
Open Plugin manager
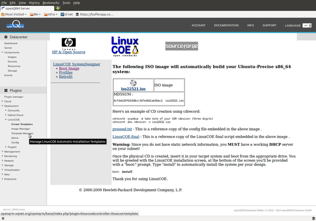pos(14,97)
